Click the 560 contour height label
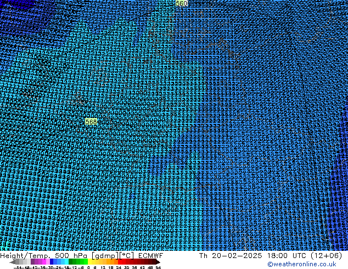The height and width of the screenshot is (269, 348). [x=181, y=3]
